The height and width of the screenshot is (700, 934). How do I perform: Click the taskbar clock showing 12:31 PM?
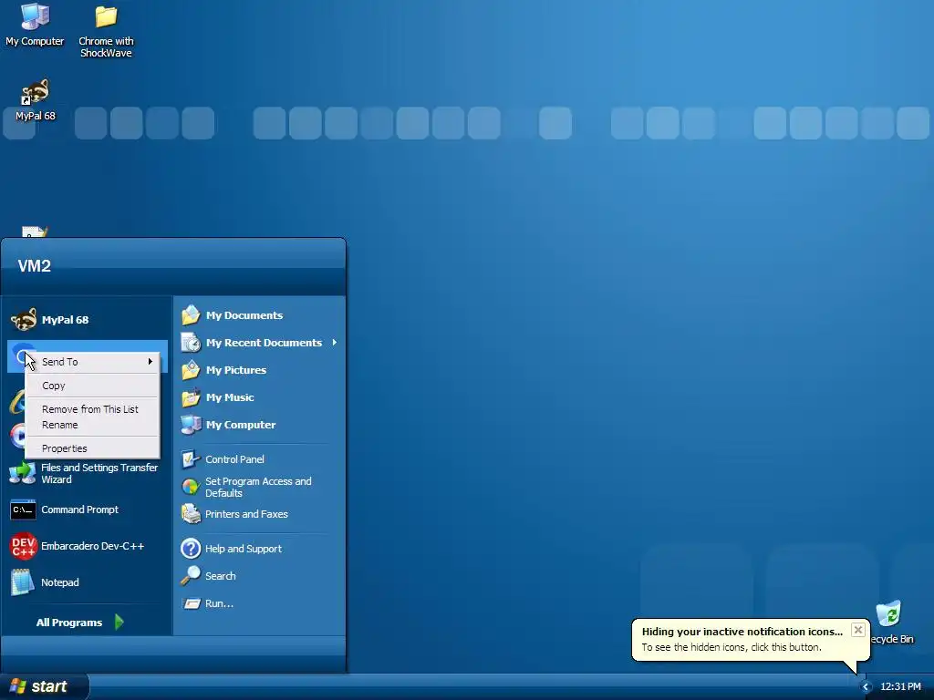point(900,686)
